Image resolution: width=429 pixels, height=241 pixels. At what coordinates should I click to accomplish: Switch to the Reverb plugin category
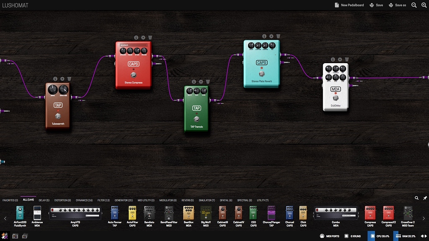pyautogui.click(x=186, y=200)
